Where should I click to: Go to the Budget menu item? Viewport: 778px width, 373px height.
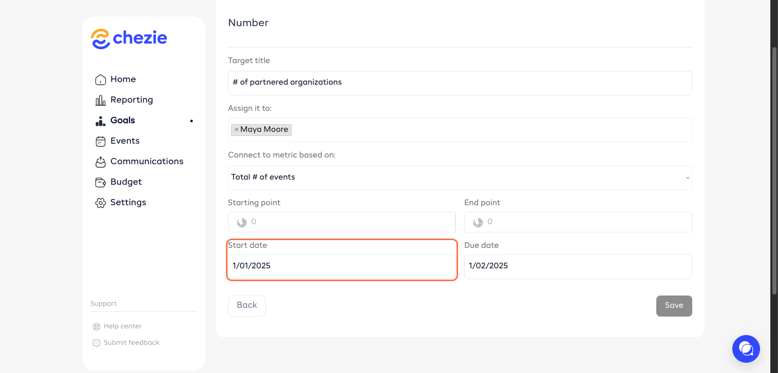pos(126,182)
